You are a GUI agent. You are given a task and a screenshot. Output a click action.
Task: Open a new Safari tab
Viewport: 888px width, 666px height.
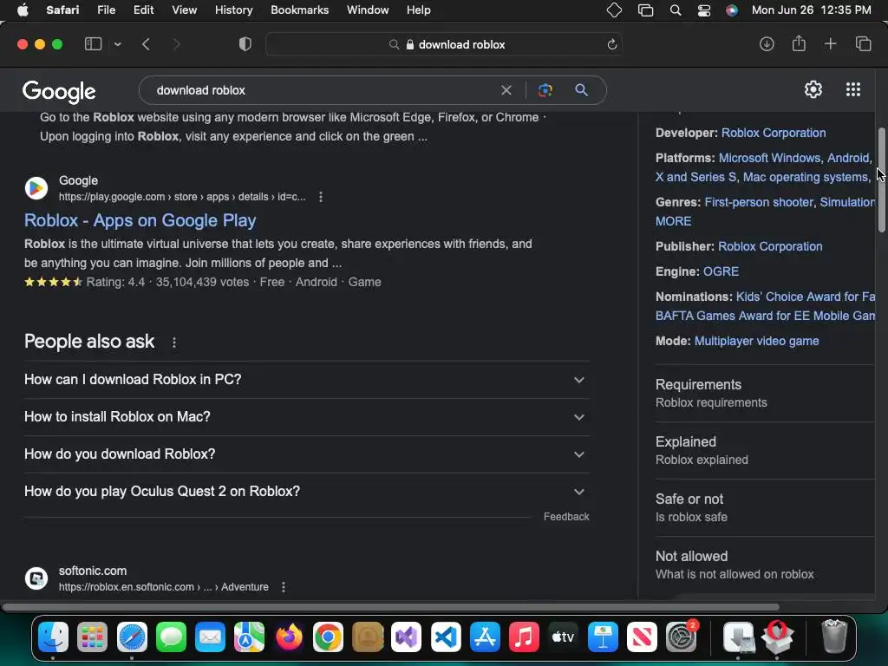[x=830, y=43]
